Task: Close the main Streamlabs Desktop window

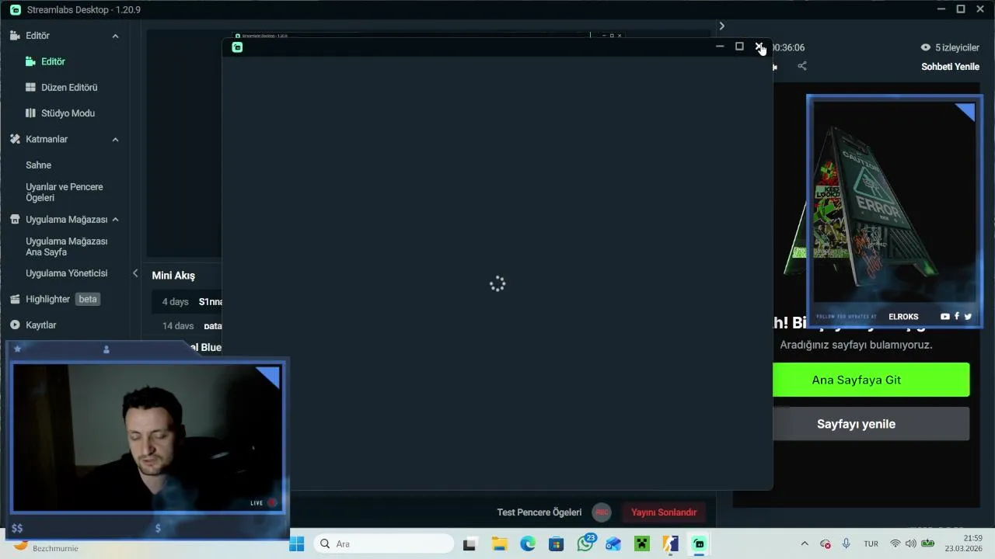Action: pyautogui.click(x=979, y=9)
